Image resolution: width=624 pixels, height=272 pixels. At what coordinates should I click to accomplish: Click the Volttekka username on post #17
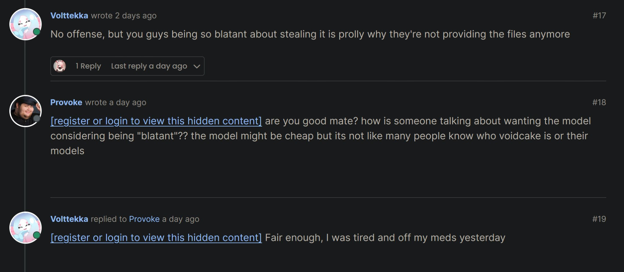coord(69,16)
